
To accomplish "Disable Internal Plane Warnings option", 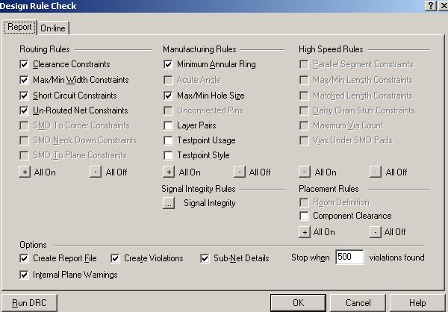I will (x=25, y=275).
